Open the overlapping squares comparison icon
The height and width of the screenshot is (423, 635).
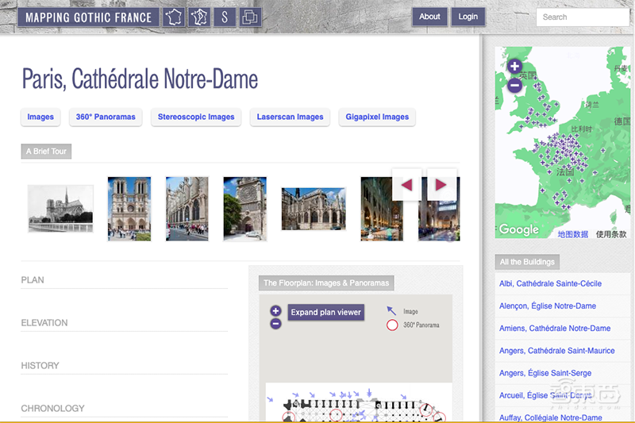[x=251, y=17]
